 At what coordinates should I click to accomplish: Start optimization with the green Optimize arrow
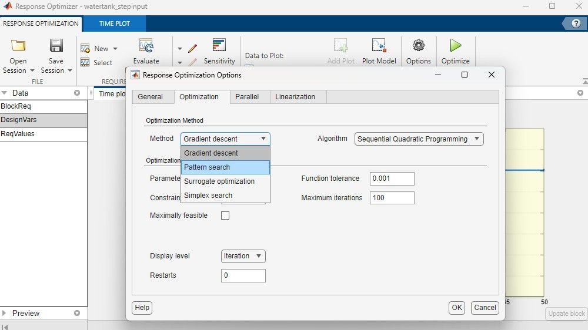(455, 46)
